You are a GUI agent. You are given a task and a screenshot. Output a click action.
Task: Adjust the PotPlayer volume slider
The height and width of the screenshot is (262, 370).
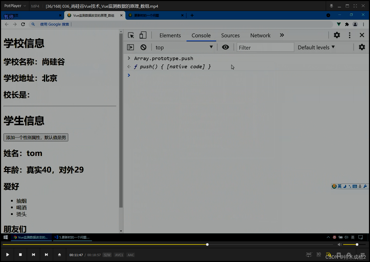[x=354, y=245]
